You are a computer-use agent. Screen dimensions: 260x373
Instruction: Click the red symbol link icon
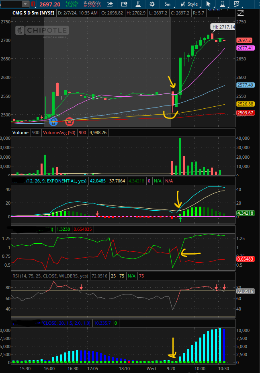tap(33, 4)
